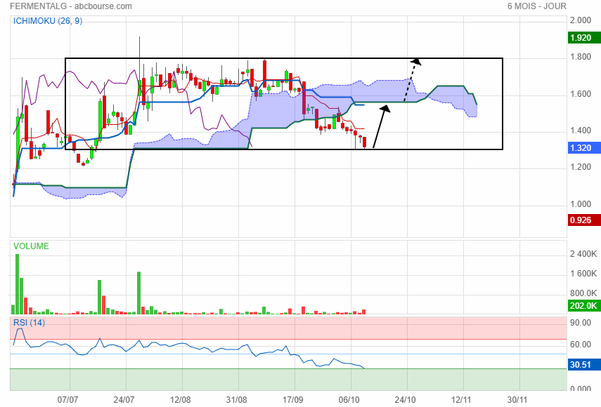Click the 30/11 date label
This screenshot has height=407, width=601.
tap(517, 400)
